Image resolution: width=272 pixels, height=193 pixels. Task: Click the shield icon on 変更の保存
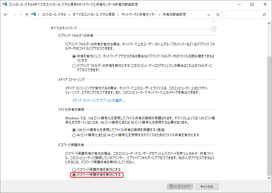[x=171, y=186]
